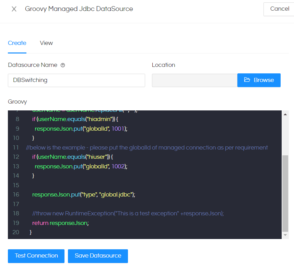Click the closing brace on line 20
This screenshot has width=294, height=275.
[31, 232]
